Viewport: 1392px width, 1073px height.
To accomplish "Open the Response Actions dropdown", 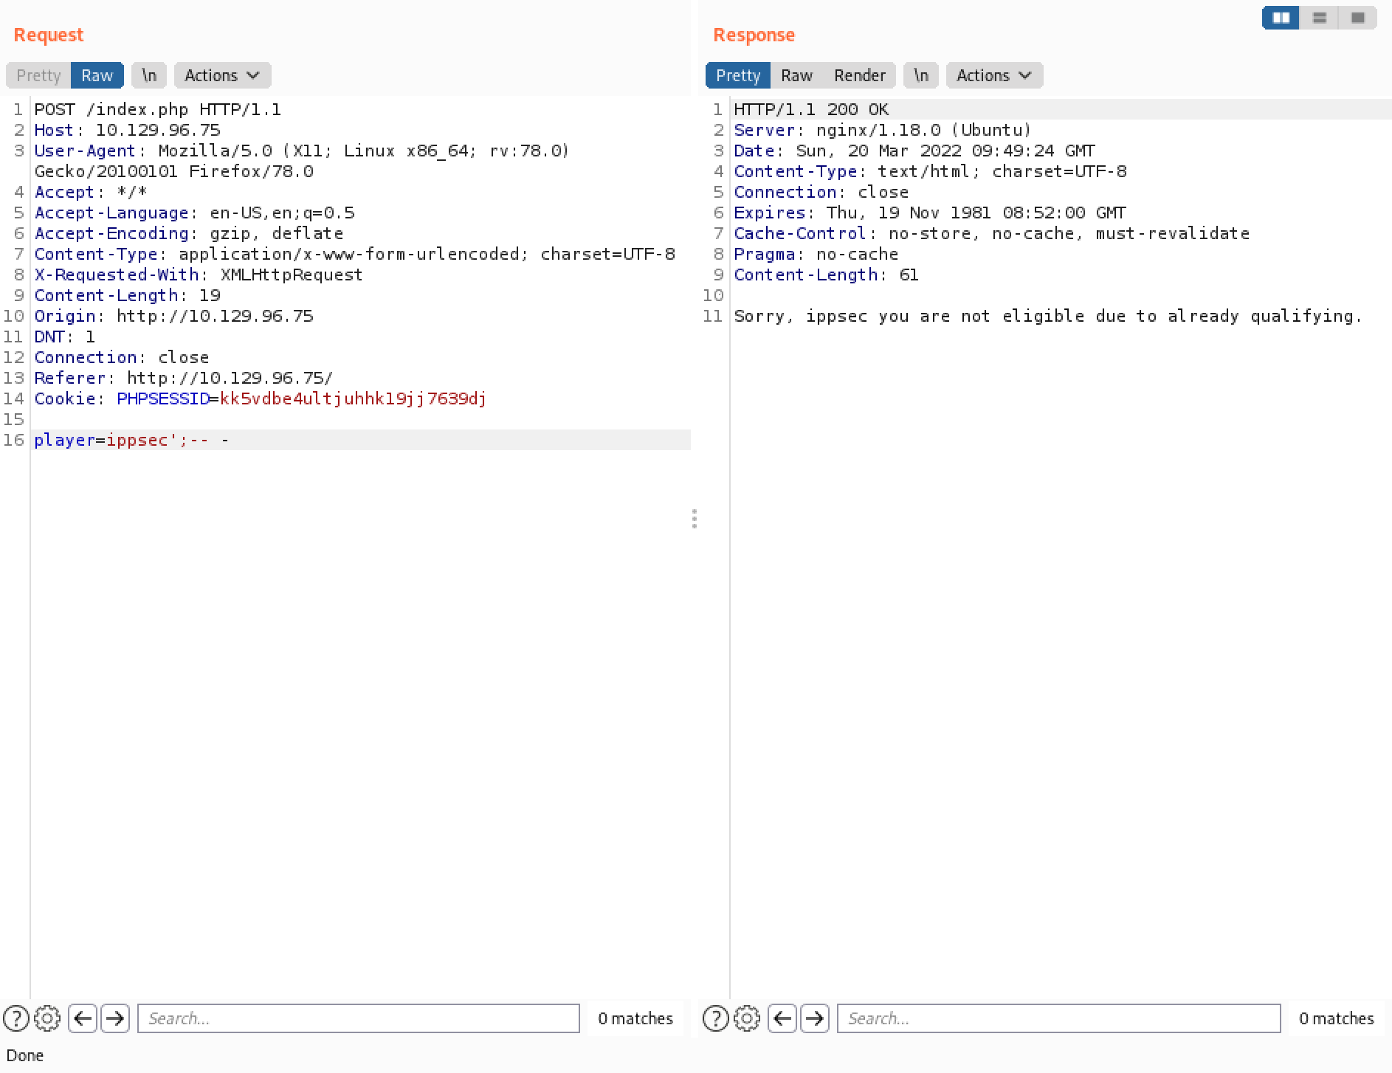I will point(994,75).
